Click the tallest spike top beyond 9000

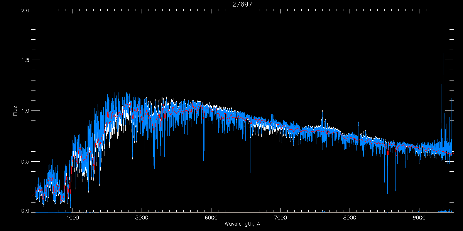click(x=443, y=53)
